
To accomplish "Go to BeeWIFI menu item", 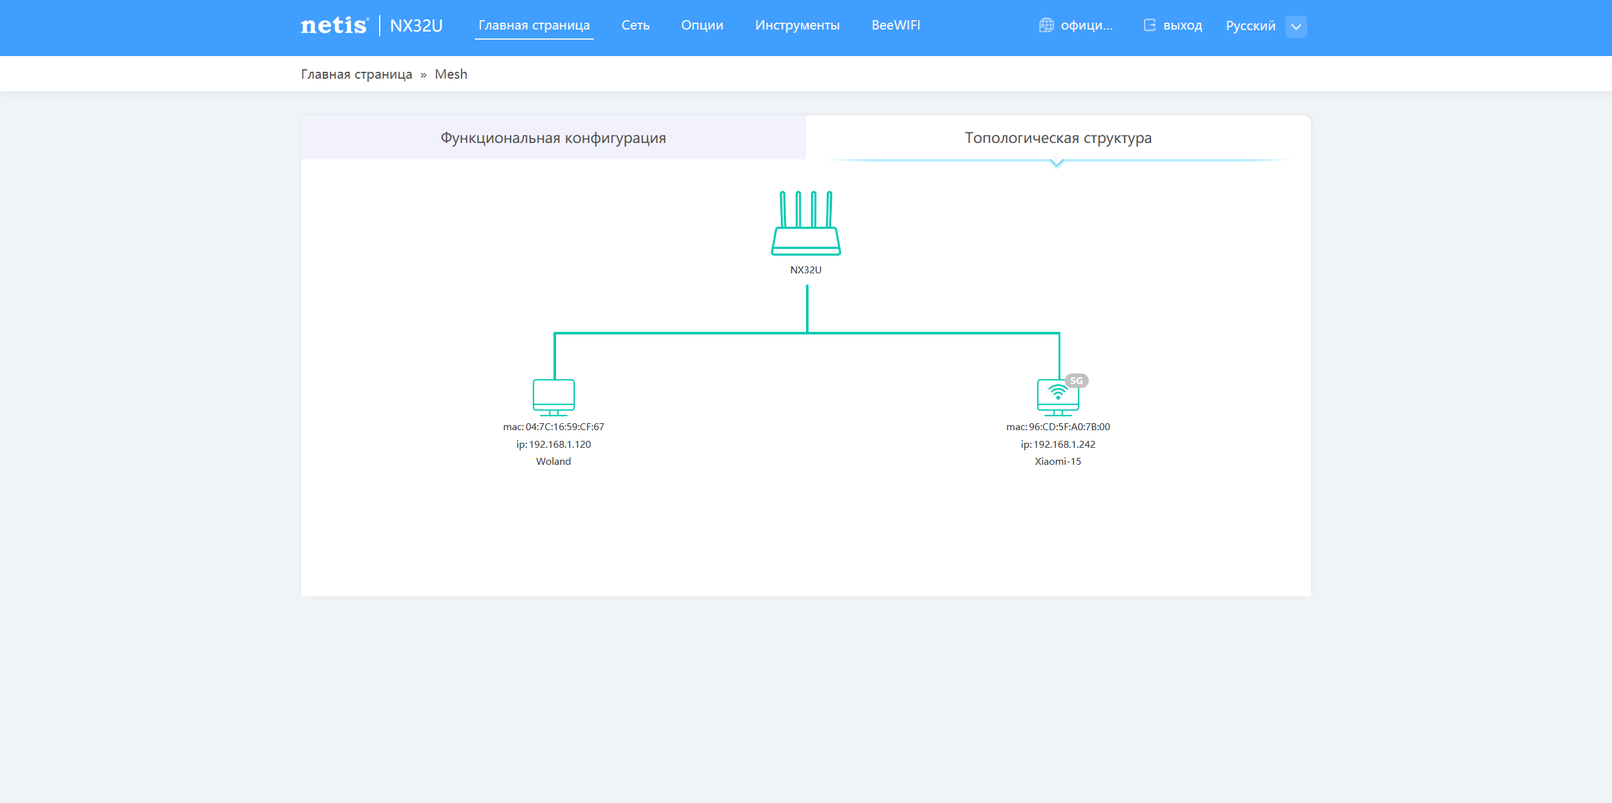I will (895, 25).
